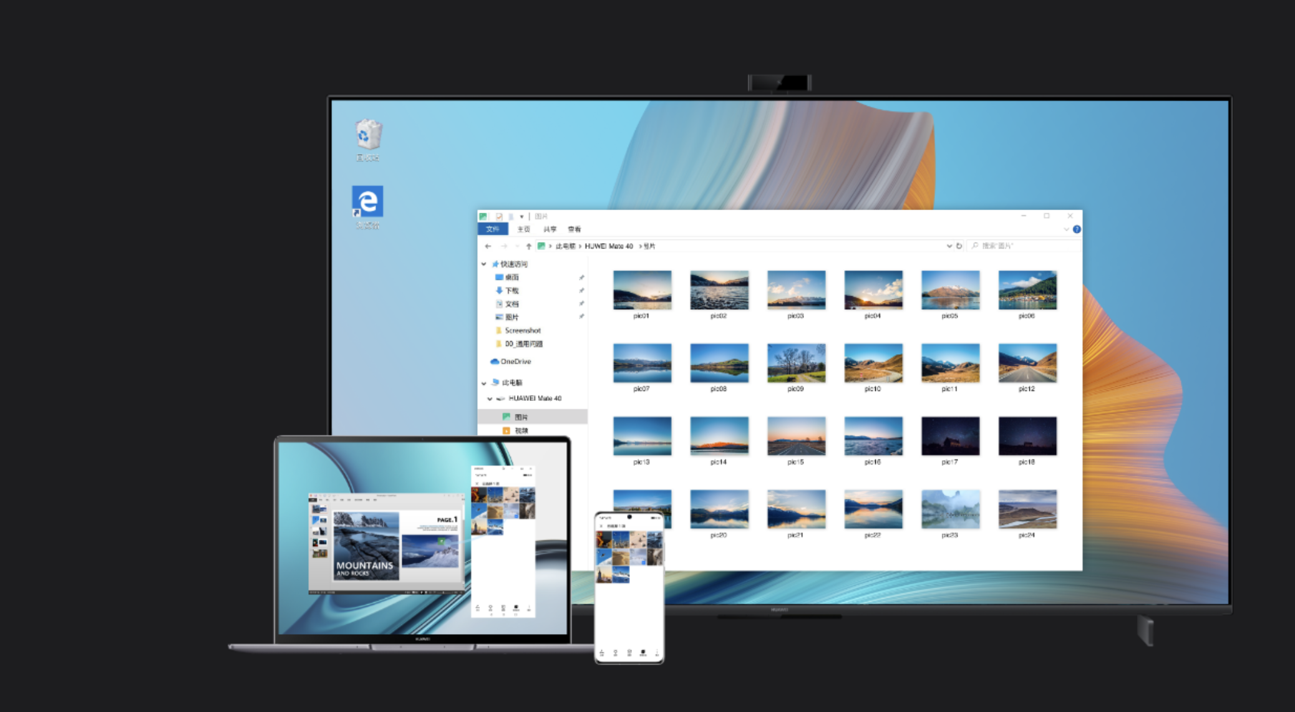1295x712 pixels.
Task: Select the pic13 thumbnail
Action: (642, 436)
